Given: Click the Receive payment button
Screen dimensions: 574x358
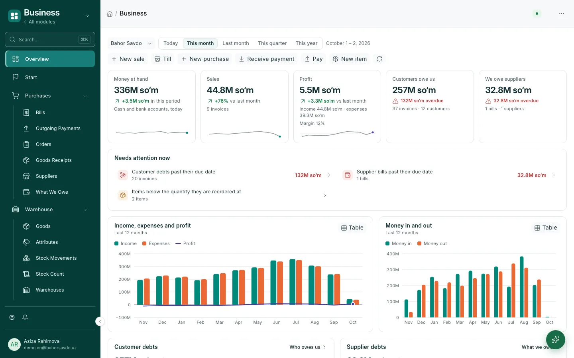Looking at the screenshot, I should (x=267, y=59).
